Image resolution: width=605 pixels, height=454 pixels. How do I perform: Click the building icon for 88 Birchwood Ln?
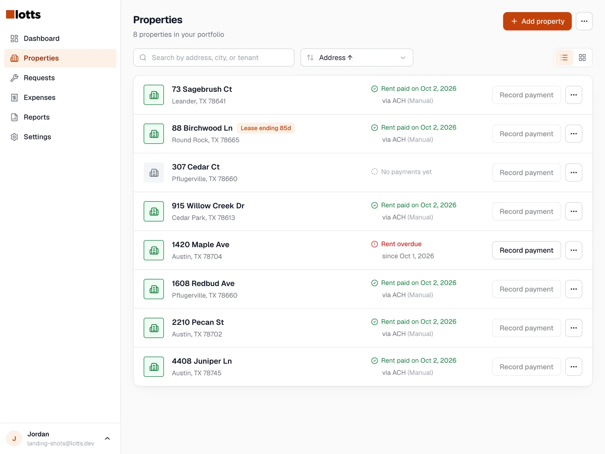154,134
